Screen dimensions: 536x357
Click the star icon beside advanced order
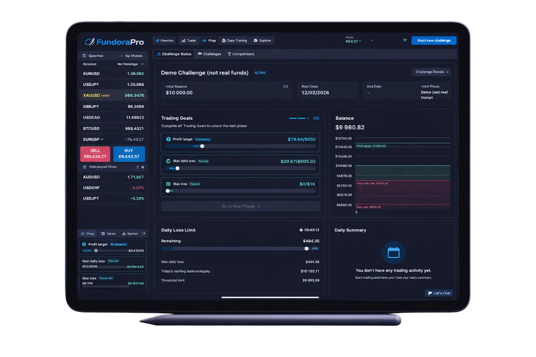143,167
